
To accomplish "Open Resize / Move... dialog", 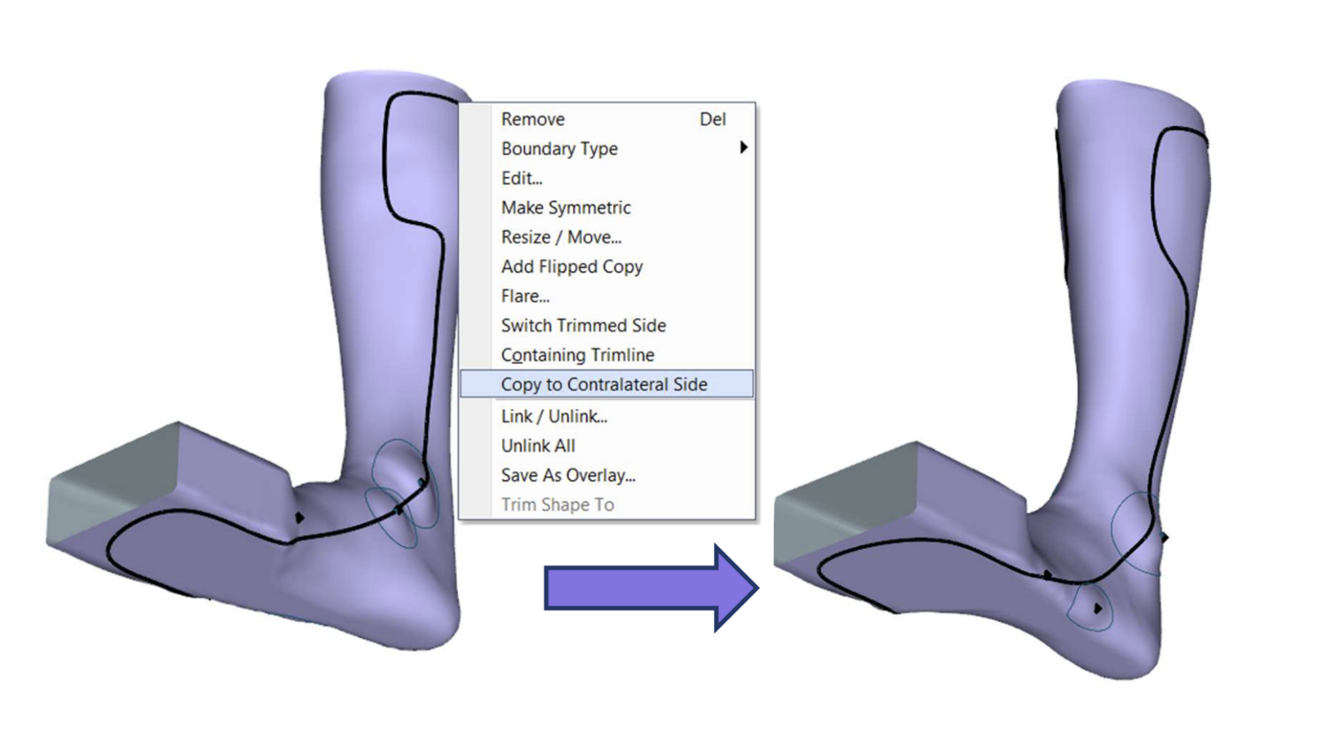I will 561,237.
